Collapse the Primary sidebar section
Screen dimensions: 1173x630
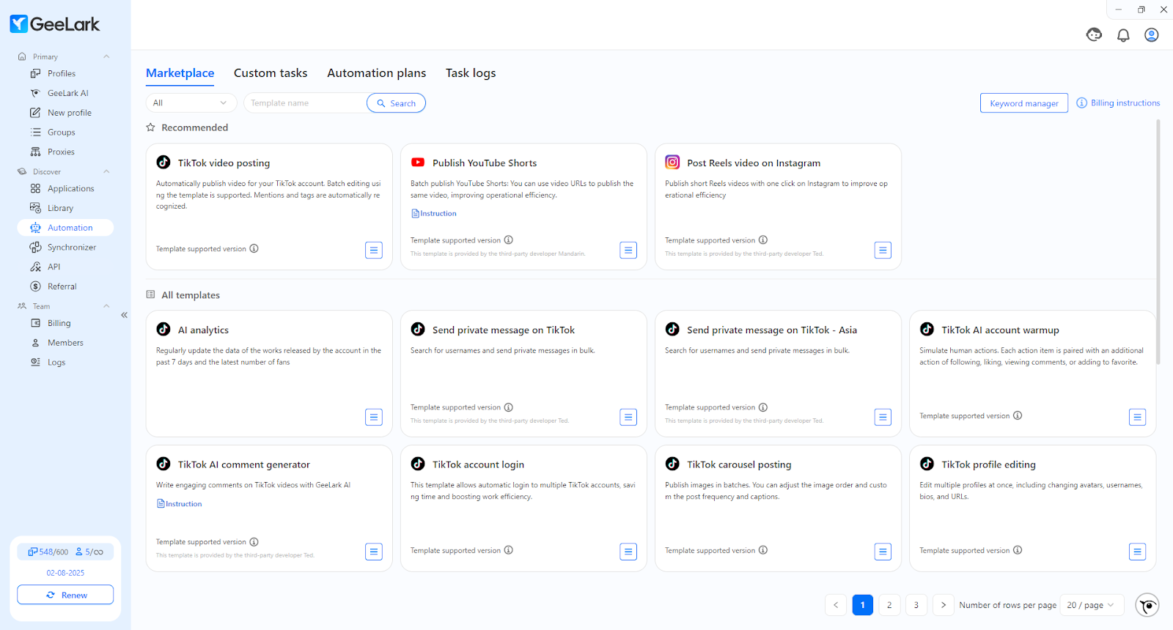(x=106, y=56)
